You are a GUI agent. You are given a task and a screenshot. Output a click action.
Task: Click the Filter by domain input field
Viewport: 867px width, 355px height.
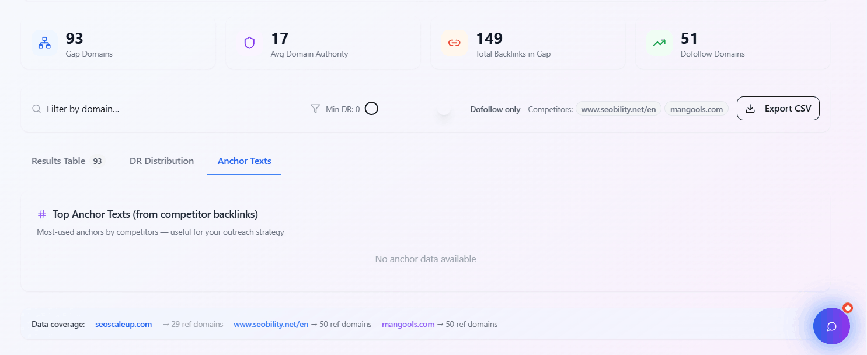pyautogui.click(x=117, y=108)
